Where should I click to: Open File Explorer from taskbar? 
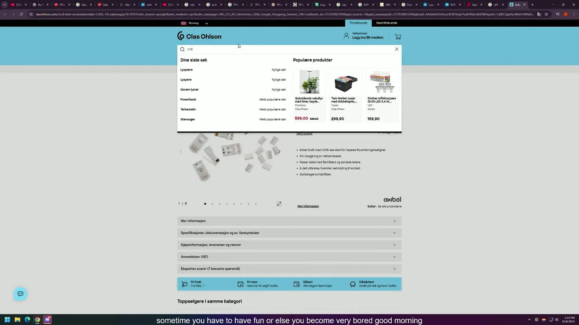click(17, 320)
